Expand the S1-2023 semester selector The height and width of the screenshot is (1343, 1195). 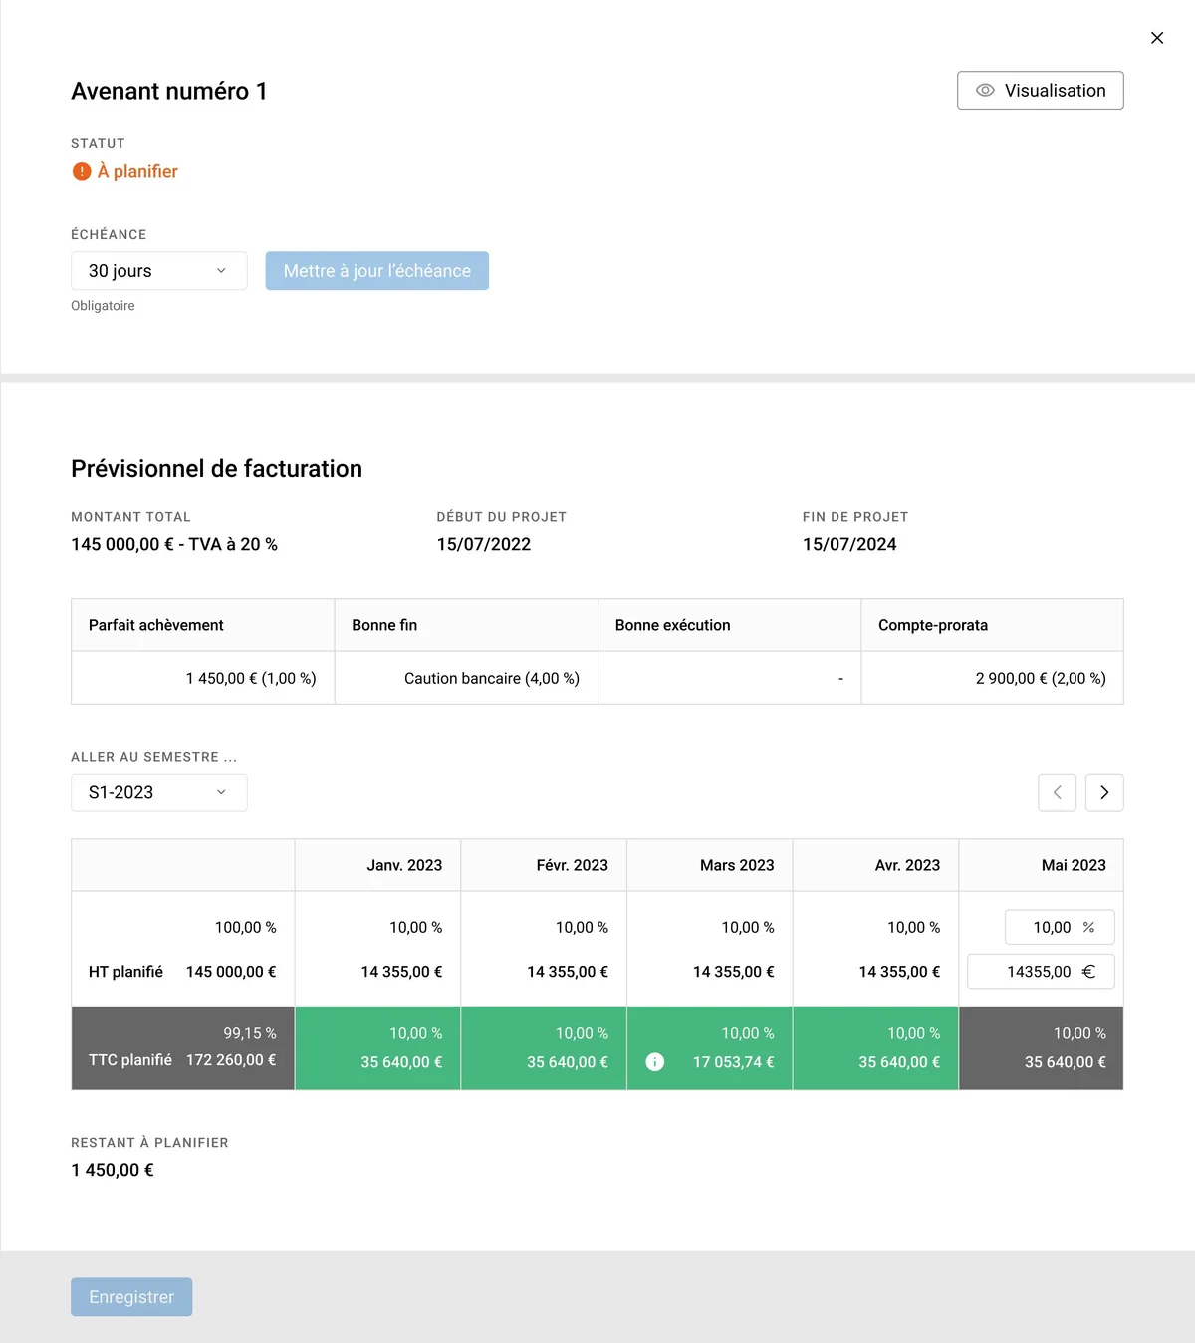[158, 793]
